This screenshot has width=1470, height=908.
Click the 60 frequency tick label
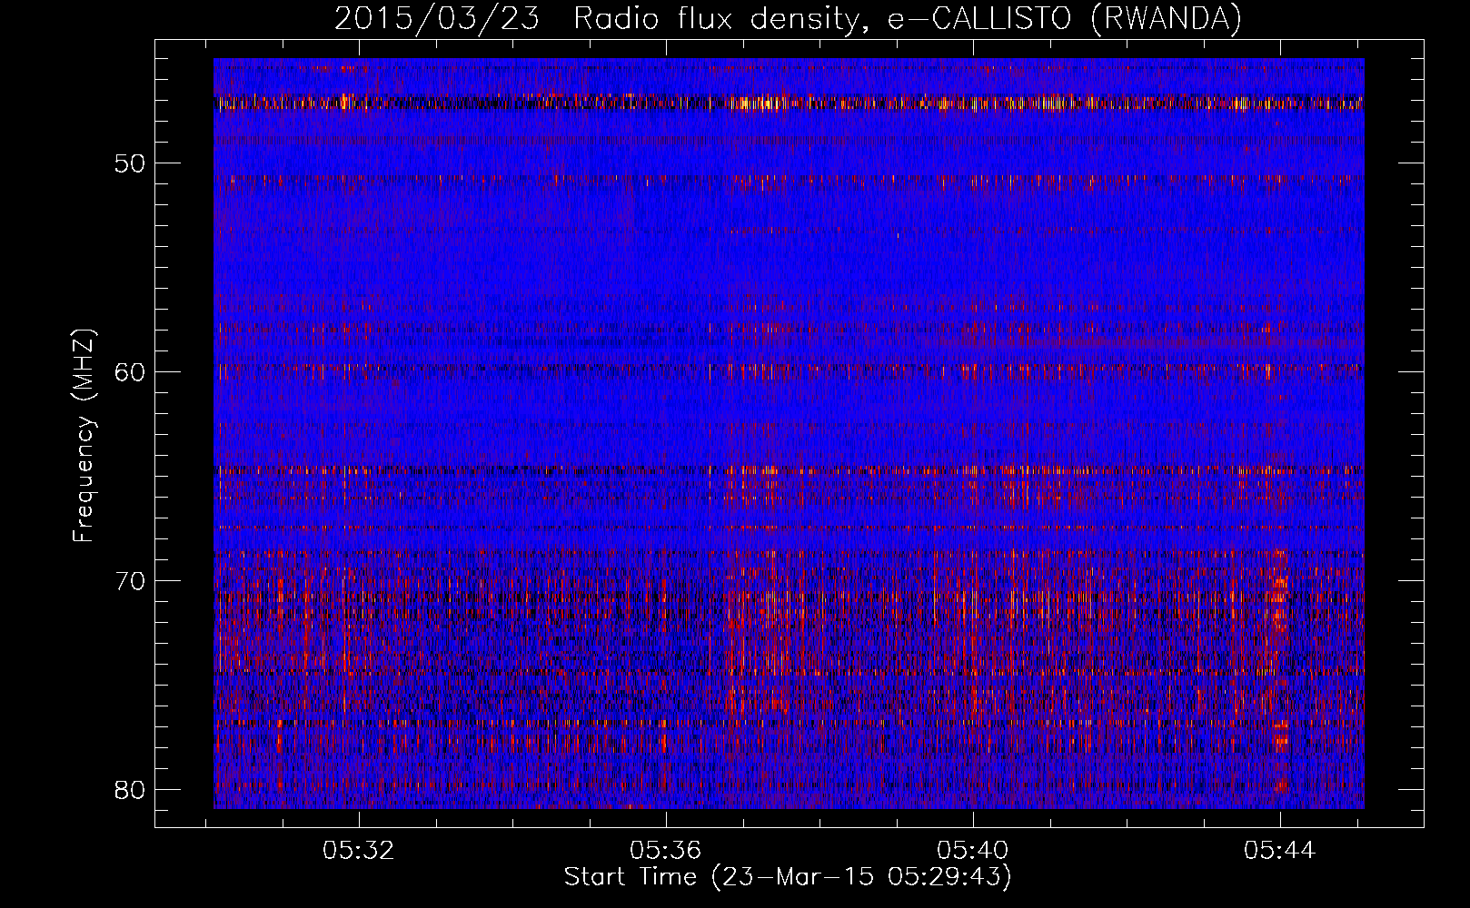coord(131,372)
